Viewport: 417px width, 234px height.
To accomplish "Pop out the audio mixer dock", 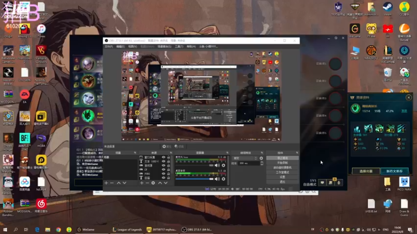I will pyautogui.click(x=227, y=153).
